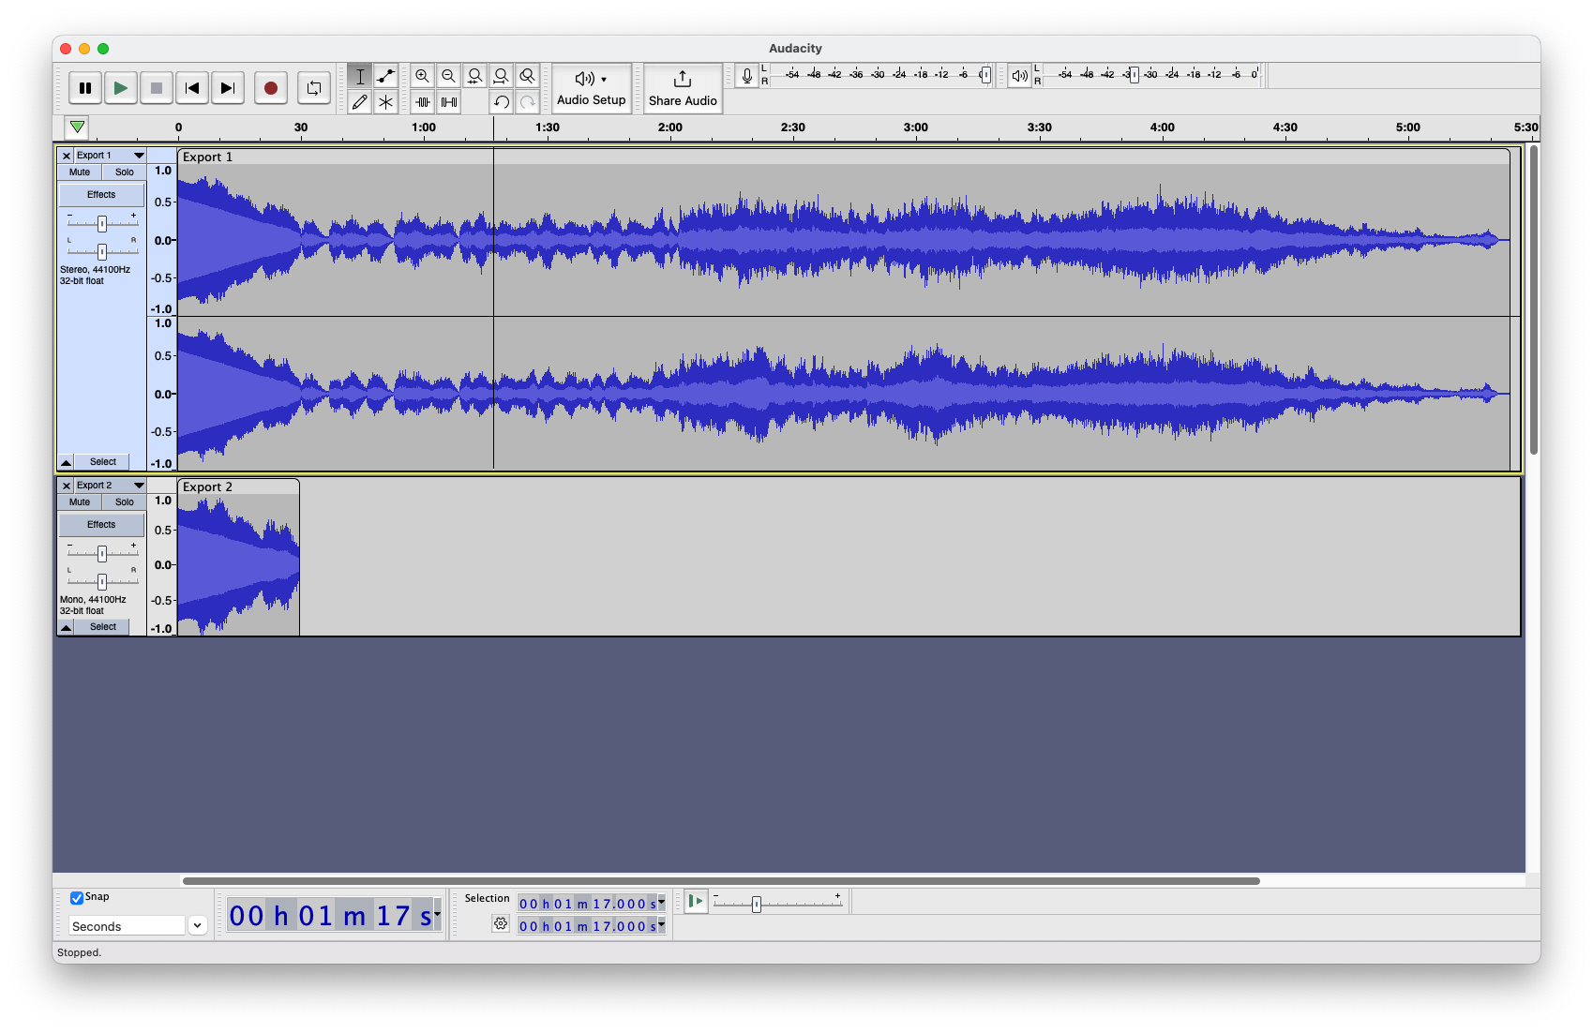1593x1033 pixels.
Task: Activate the Envelope tool
Action: click(385, 77)
